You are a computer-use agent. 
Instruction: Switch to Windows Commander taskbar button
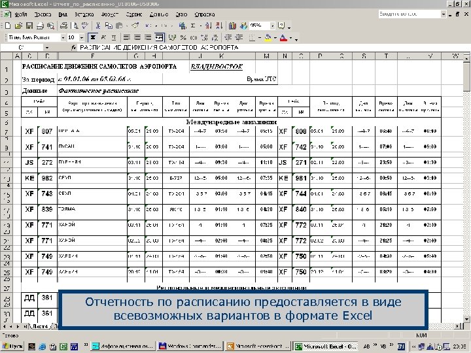pos(190,346)
